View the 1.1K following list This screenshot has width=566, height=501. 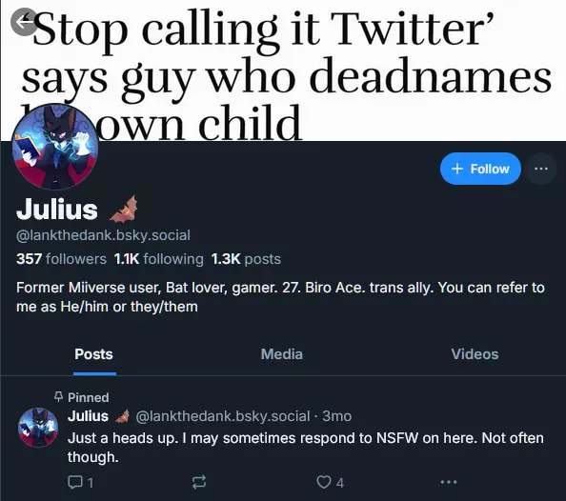(x=158, y=259)
